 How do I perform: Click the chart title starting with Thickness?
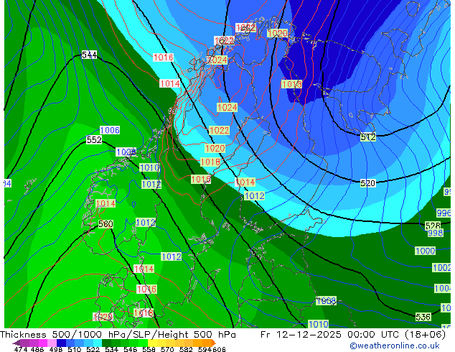click(x=118, y=335)
